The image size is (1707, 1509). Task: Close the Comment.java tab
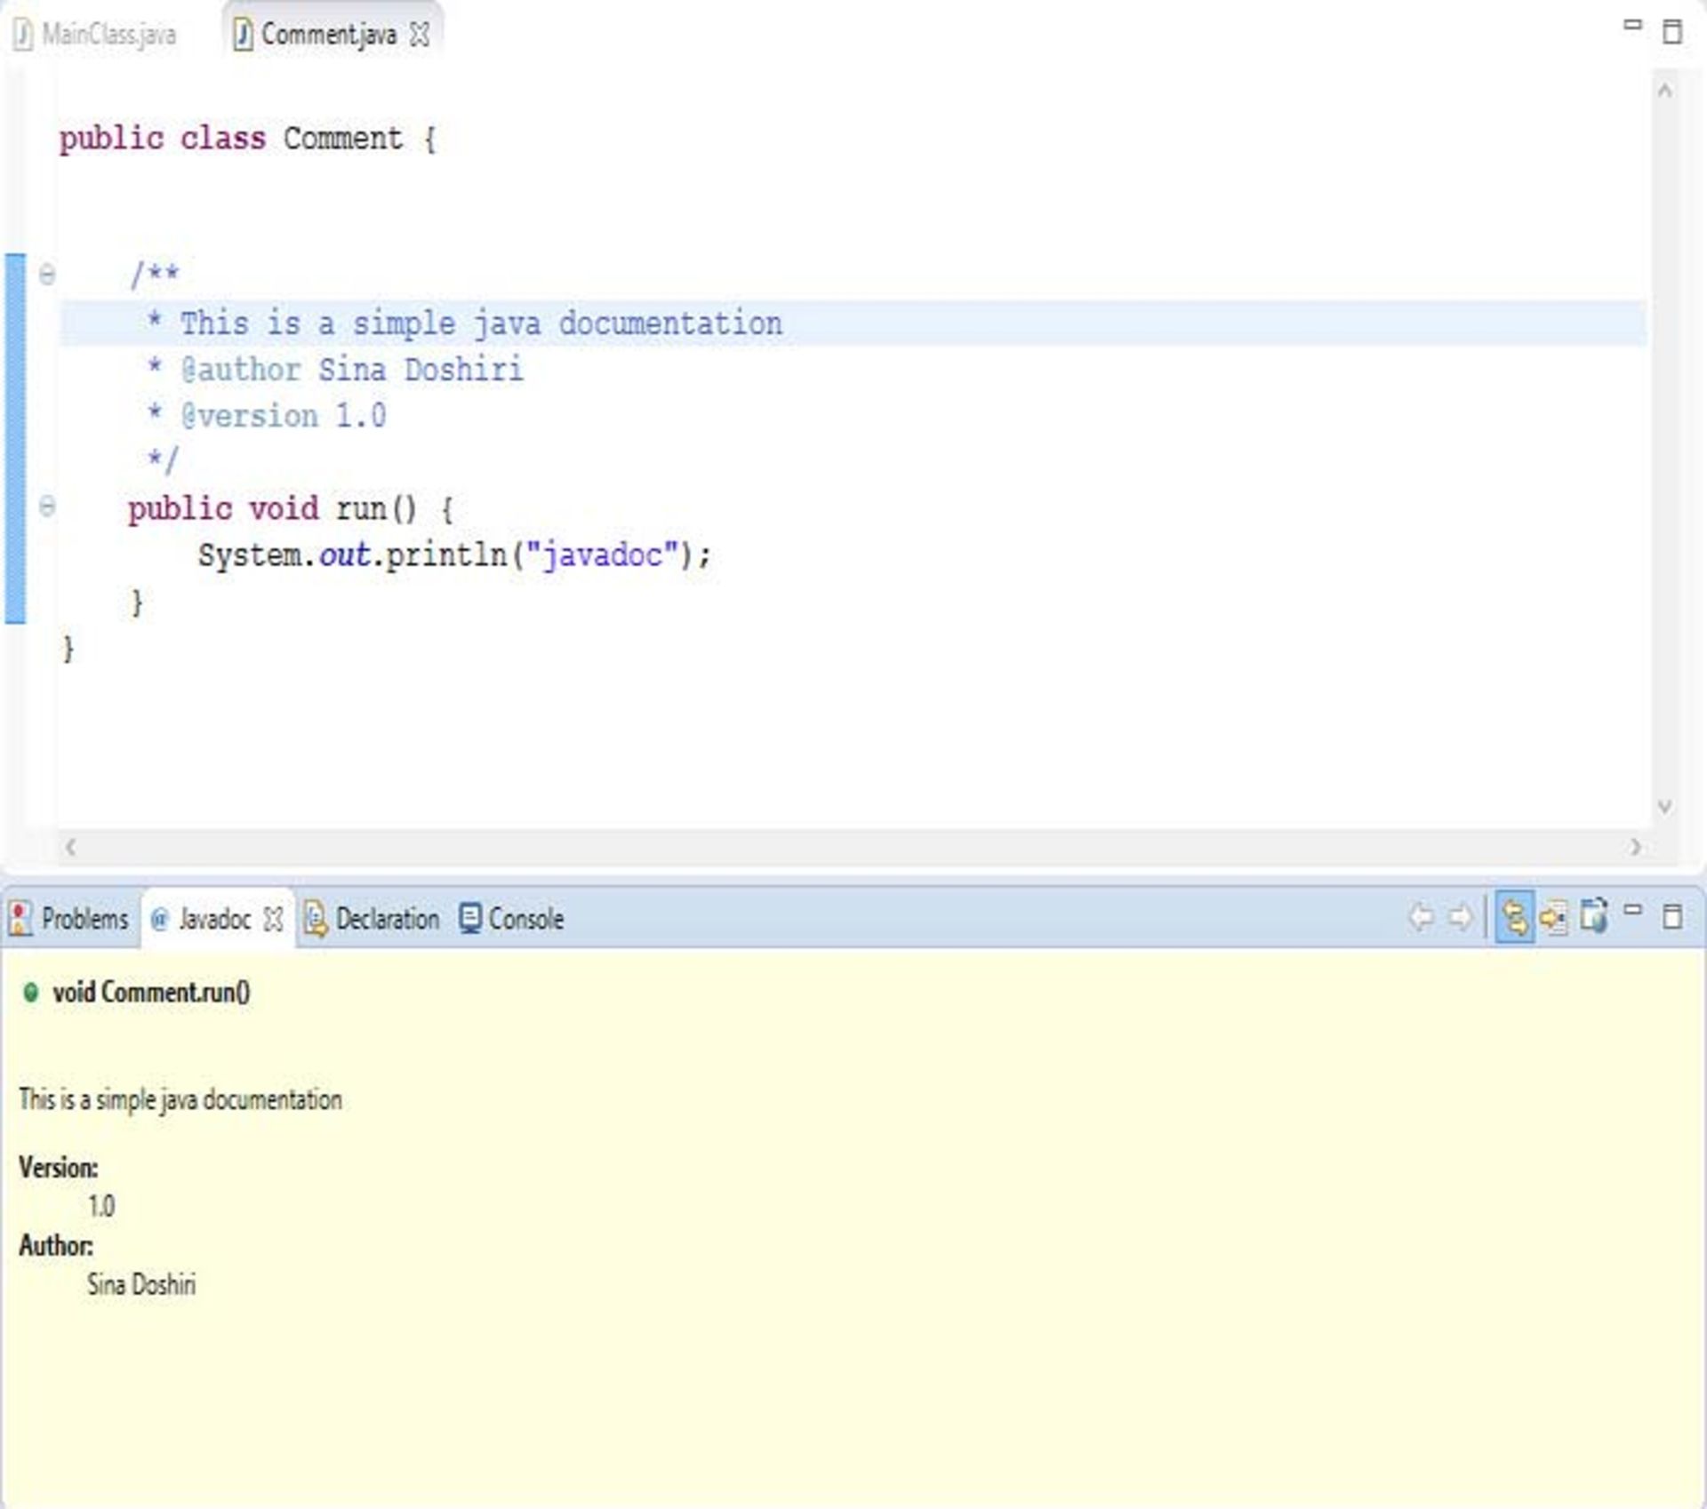pyautogui.click(x=420, y=35)
